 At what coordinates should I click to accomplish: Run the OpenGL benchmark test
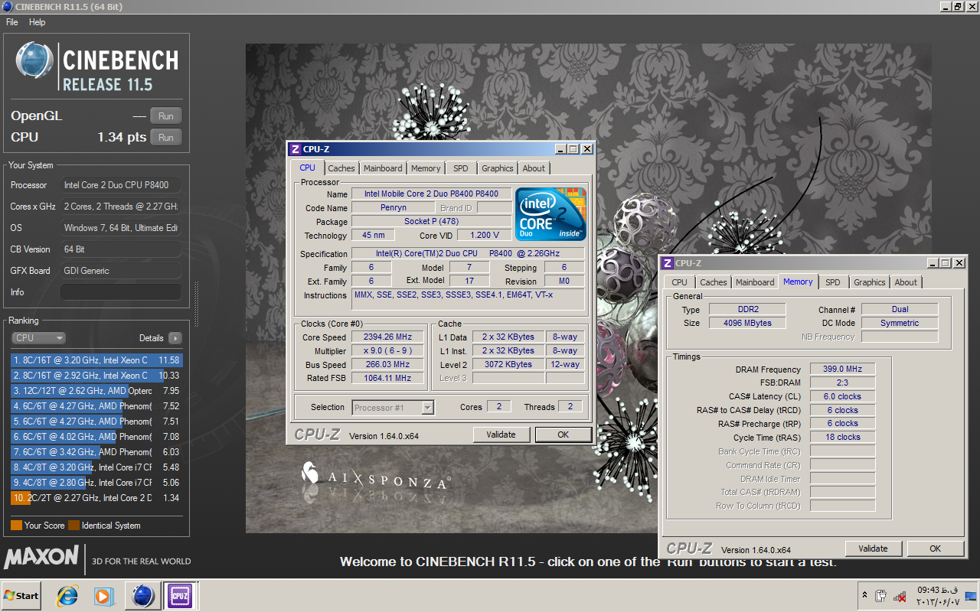point(165,116)
